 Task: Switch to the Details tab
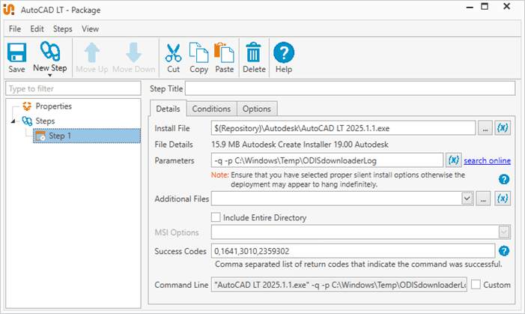pos(168,109)
